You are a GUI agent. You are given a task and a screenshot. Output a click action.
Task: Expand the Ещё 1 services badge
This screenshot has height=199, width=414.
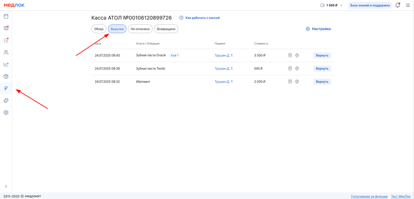(174, 55)
